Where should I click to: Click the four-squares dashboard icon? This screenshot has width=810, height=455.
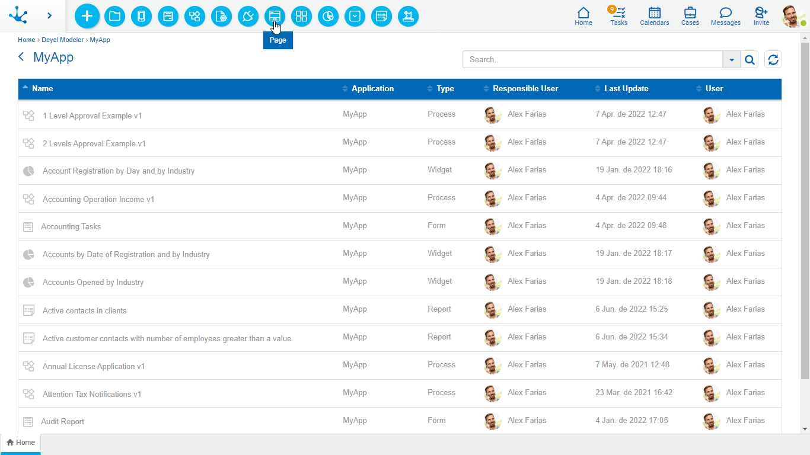pos(301,16)
